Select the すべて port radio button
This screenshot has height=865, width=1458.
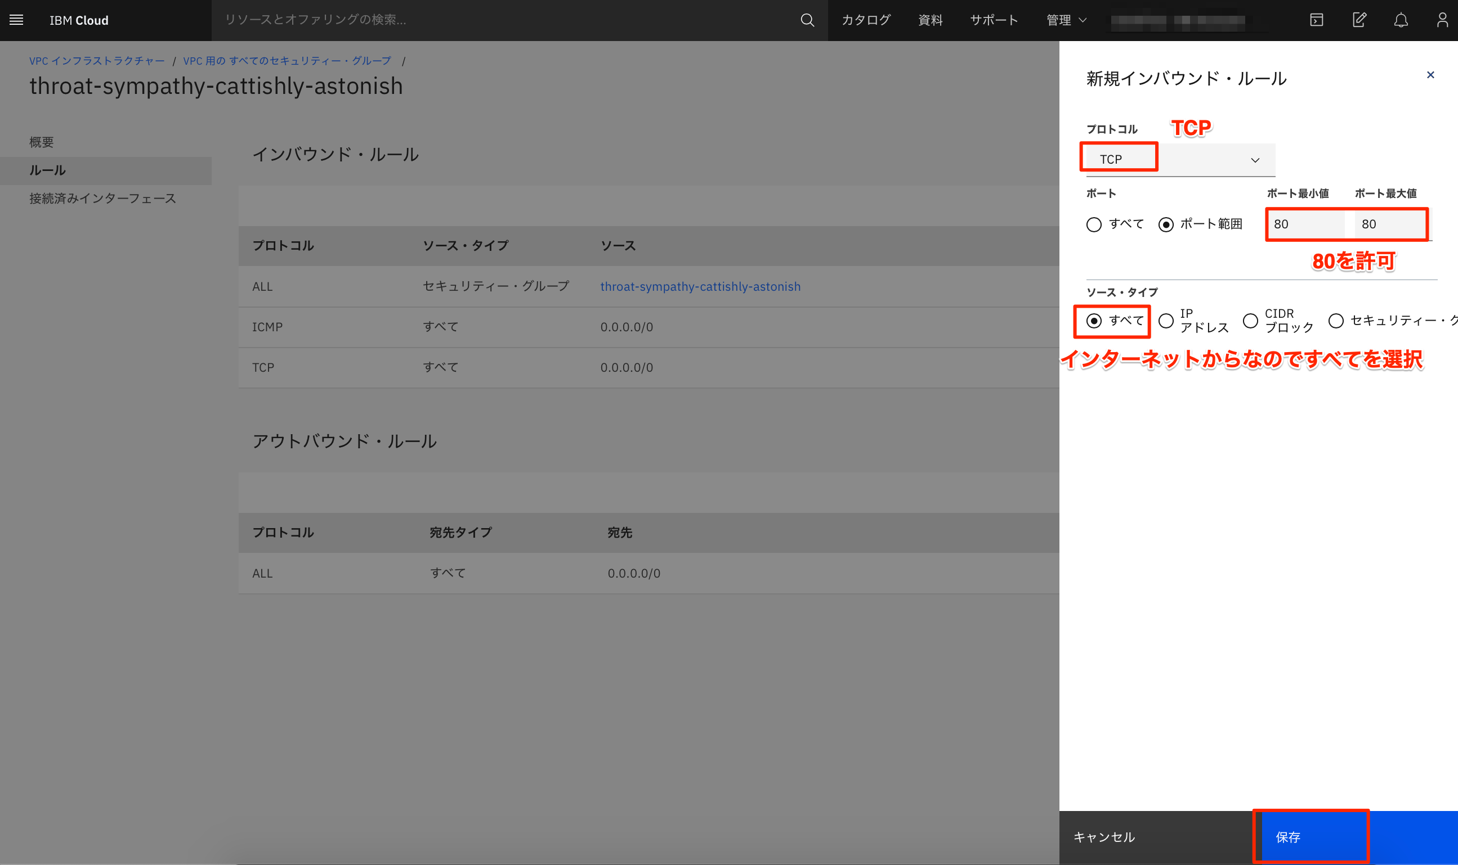(x=1094, y=224)
